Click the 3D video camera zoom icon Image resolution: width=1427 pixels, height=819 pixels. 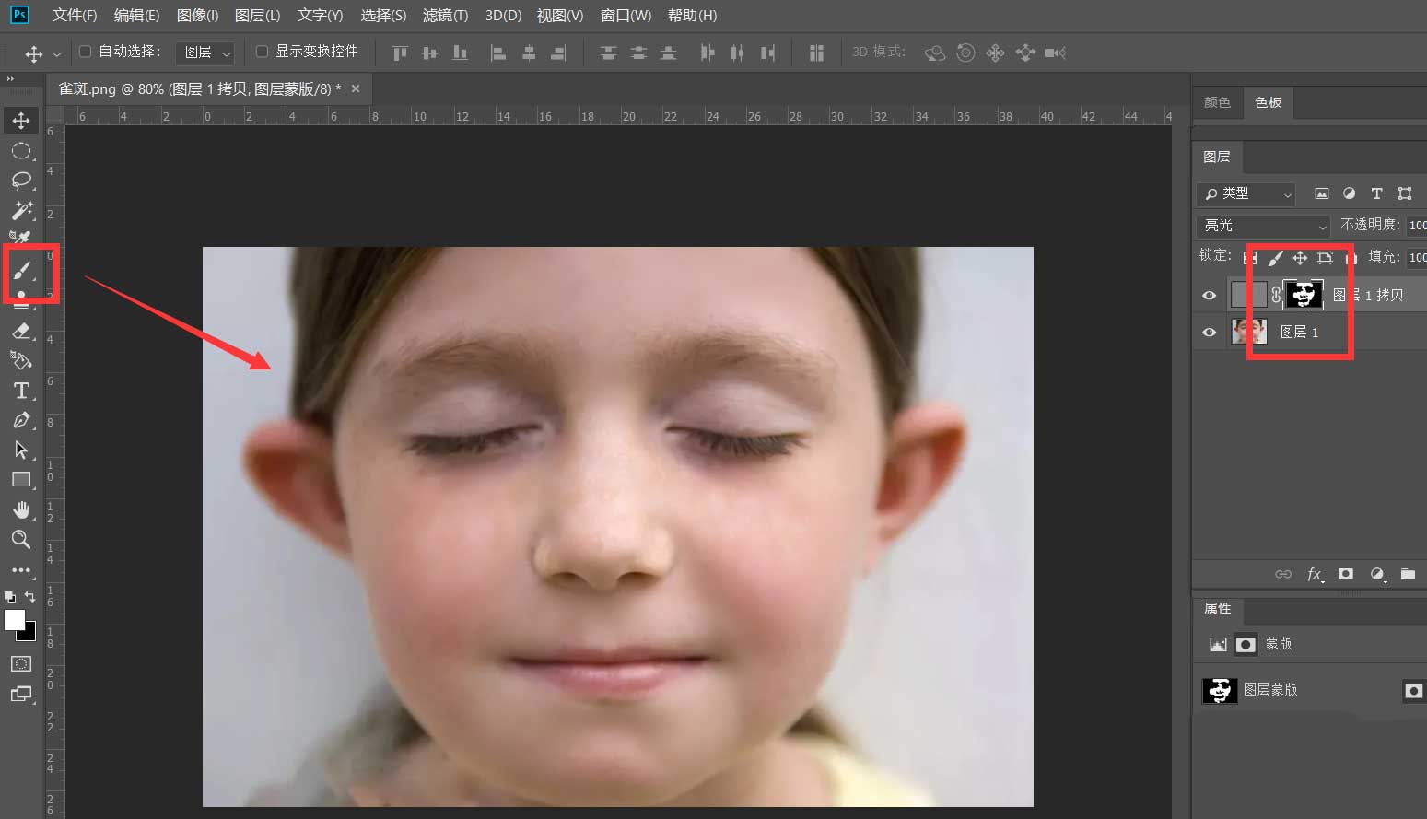pos(1055,53)
